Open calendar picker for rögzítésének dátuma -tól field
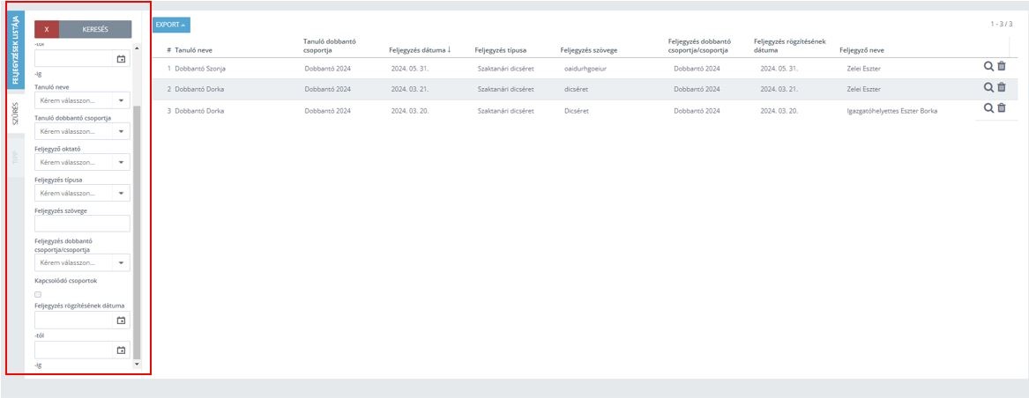 [x=121, y=321]
